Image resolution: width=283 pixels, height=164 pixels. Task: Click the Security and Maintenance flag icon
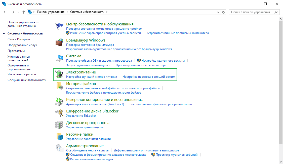point(59,26)
